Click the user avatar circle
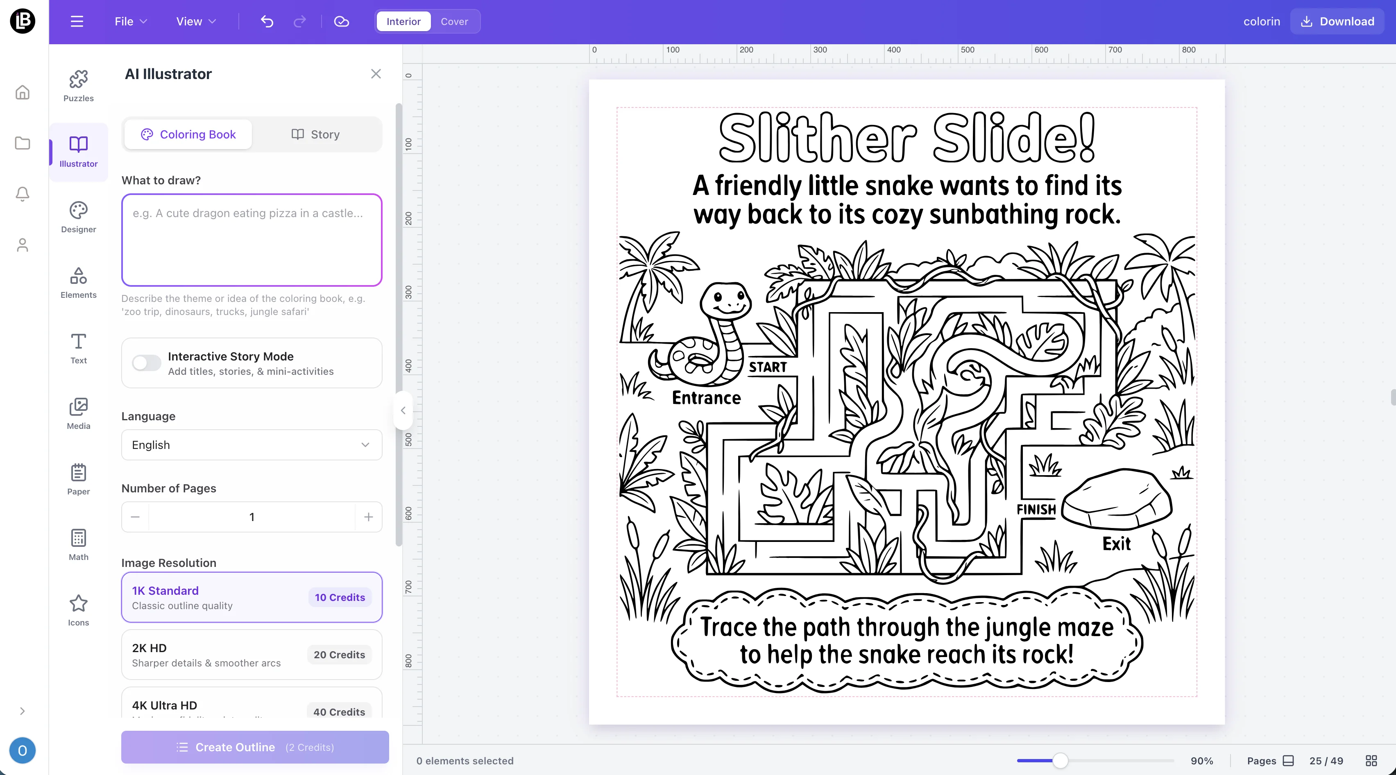Screen dimensions: 1396x775 (22, 750)
